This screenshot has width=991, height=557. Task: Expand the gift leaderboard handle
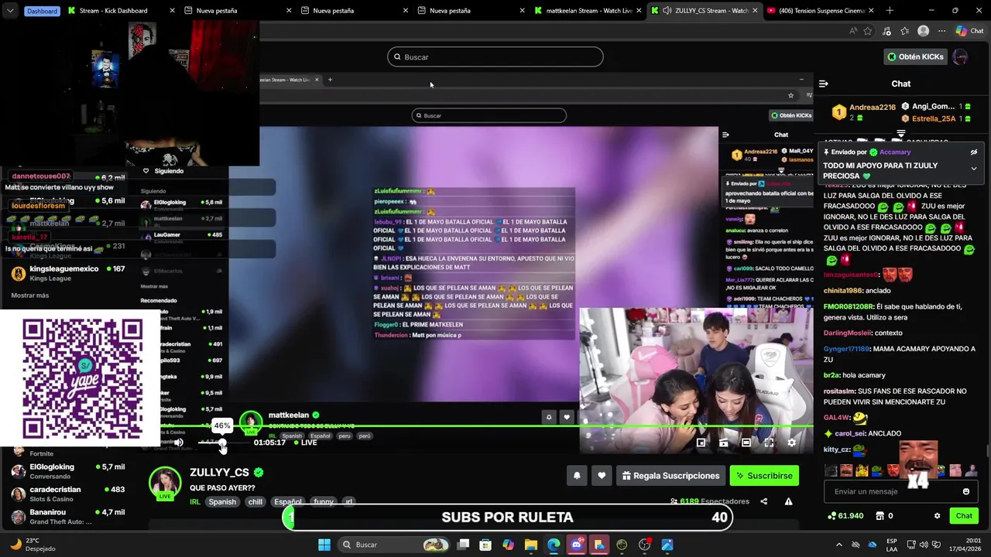900,134
